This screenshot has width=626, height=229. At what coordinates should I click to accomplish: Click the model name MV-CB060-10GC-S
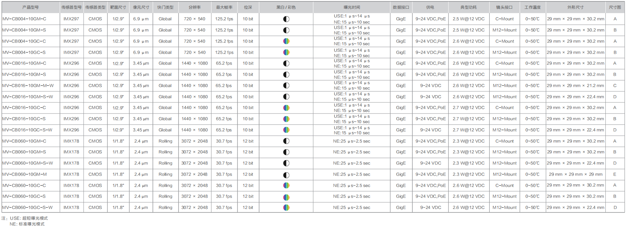(24, 197)
